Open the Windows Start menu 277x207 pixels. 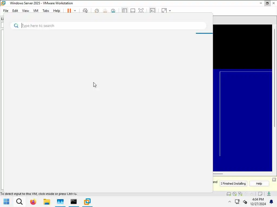coord(6,202)
